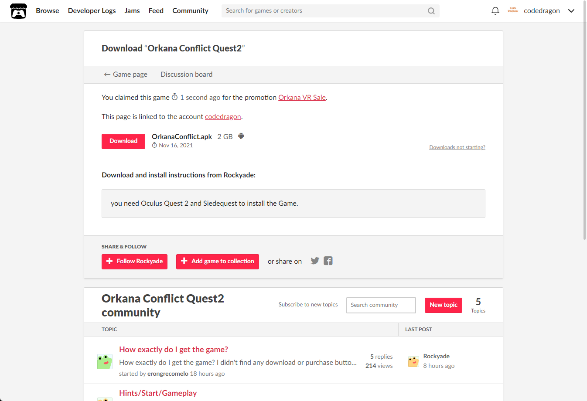The image size is (587, 401).
Task: Click the Android platform icon
Action: (241, 136)
